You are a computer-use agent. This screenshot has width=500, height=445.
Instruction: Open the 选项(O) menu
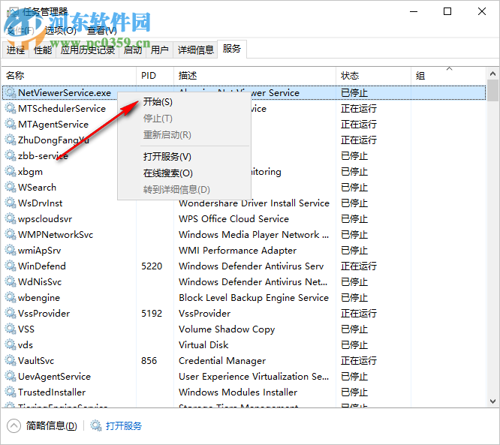(x=61, y=31)
